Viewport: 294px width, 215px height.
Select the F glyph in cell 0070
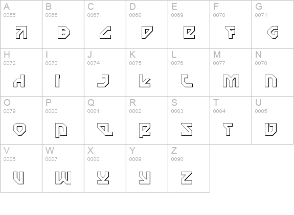(231, 32)
